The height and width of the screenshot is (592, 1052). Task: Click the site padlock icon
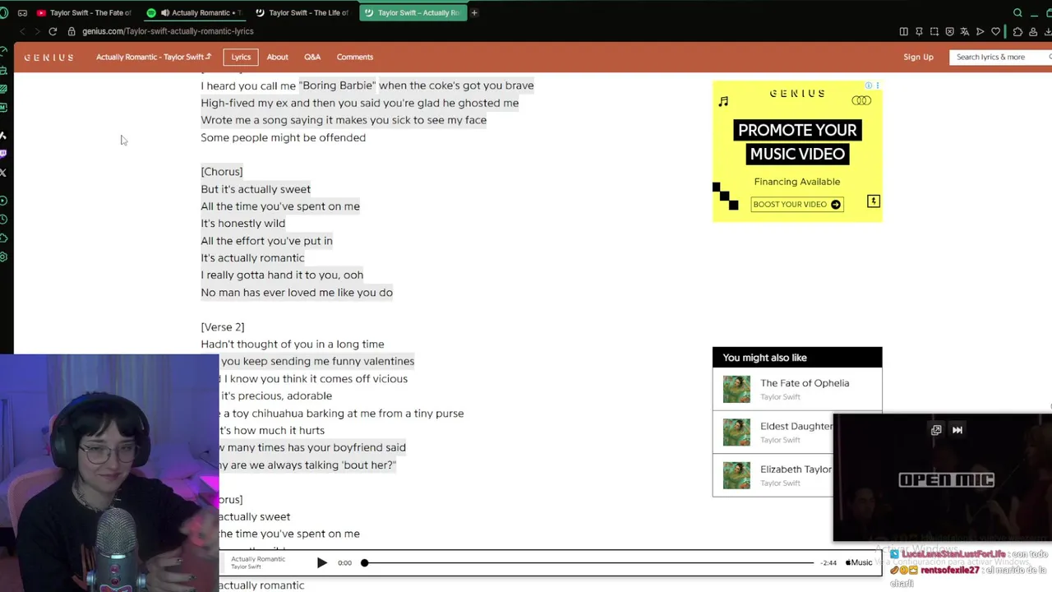click(72, 31)
